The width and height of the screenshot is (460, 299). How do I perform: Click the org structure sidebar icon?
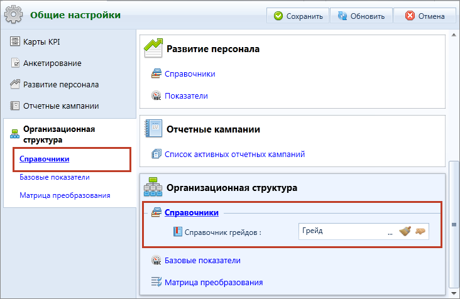coord(14,134)
